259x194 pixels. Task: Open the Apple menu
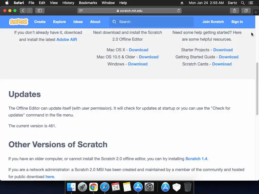7,3
